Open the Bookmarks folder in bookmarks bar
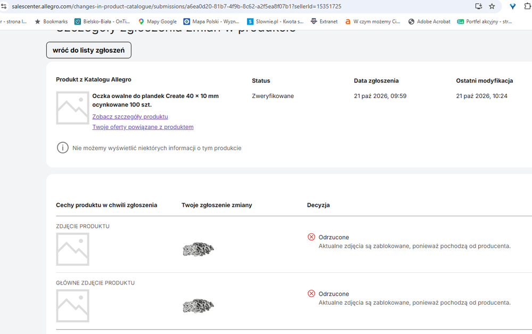532x334 pixels. click(x=51, y=21)
